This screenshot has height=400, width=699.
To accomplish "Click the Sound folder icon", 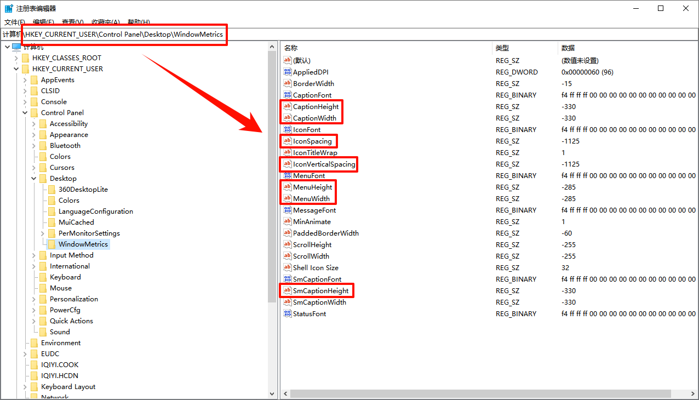I will click(43, 332).
